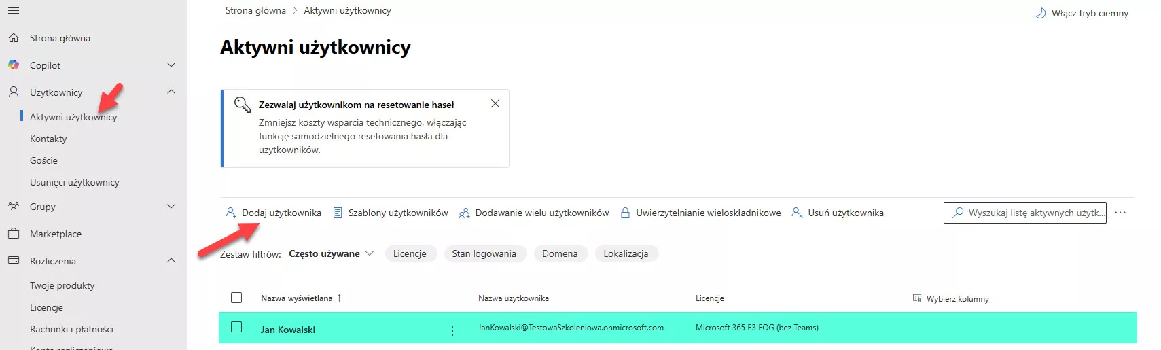Expand the Grupy section chevron
Screen dimensions: 1161x350
pyautogui.click(x=171, y=207)
